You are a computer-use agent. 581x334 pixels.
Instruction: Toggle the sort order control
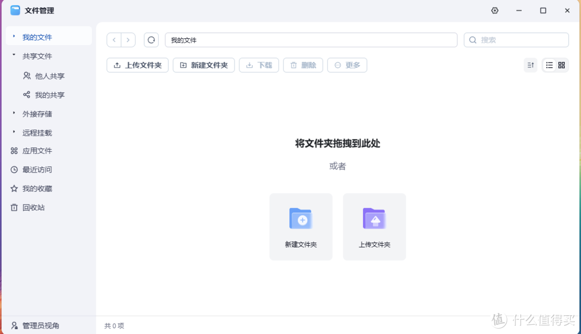pyautogui.click(x=530, y=65)
